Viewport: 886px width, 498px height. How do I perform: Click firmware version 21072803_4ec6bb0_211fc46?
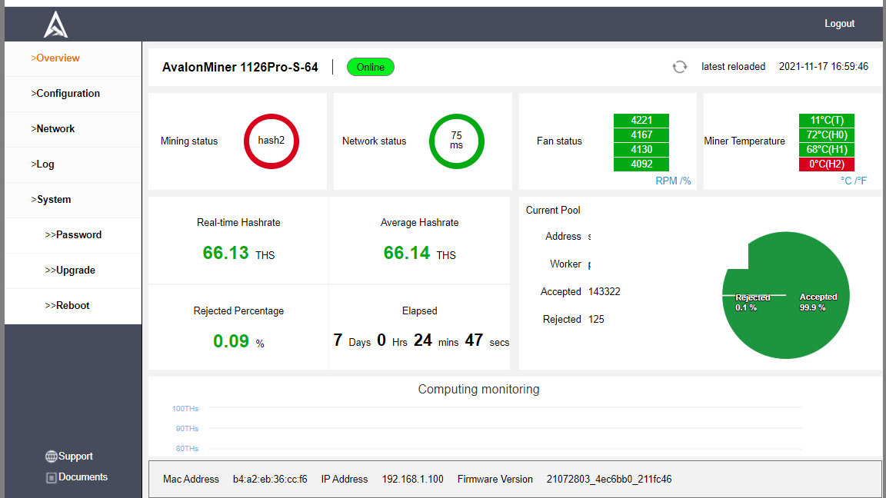(x=609, y=480)
